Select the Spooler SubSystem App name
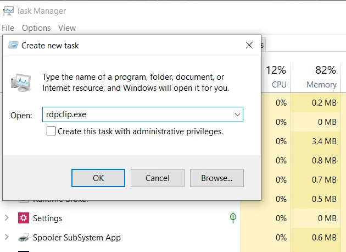Screen dimensions: 346x252 [x=77, y=238]
